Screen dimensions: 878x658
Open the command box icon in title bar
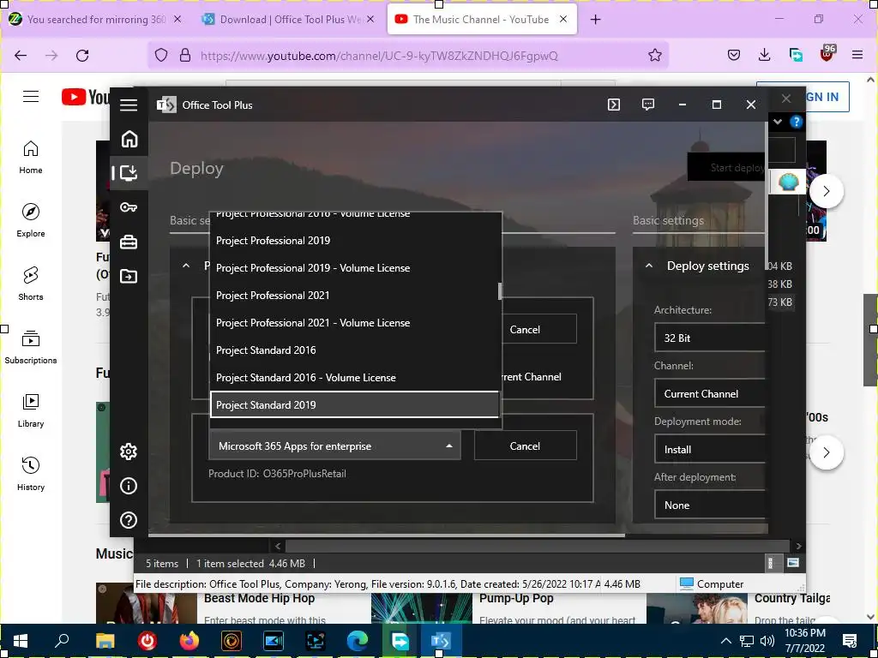614,105
